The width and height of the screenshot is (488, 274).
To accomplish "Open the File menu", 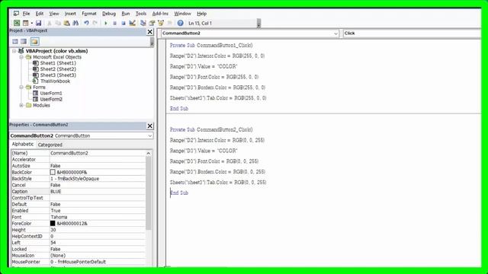I will tap(27, 14).
